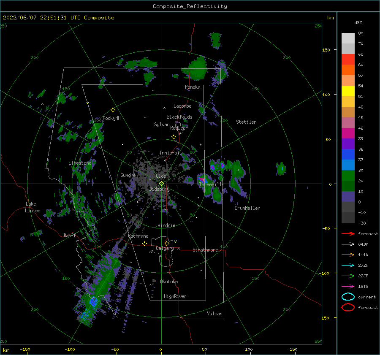The image size is (380, 355).
Task: Click the green 22JP arrow icon
Action: click(x=348, y=276)
